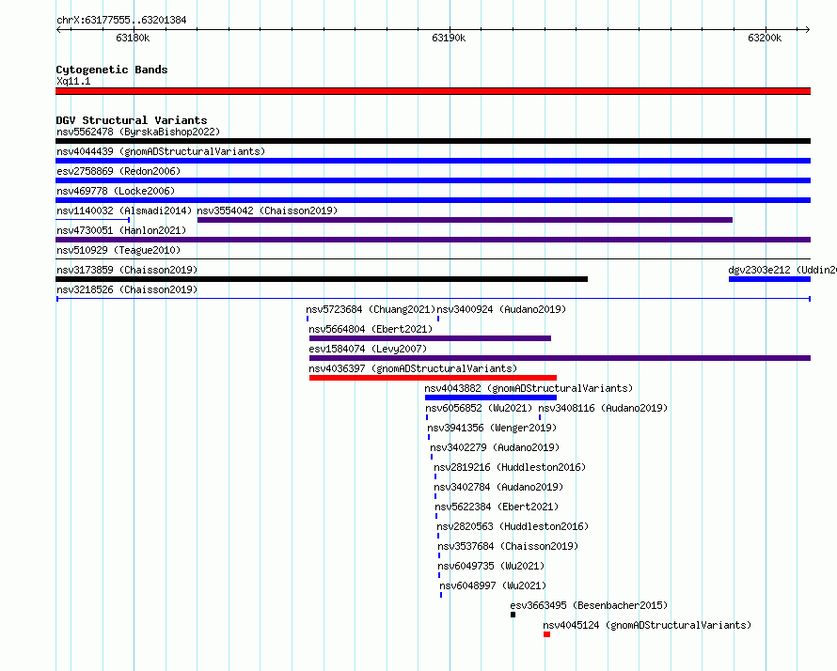Select nsv6048997 (Wu2021) label
The image size is (837, 671).
[493, 585]
